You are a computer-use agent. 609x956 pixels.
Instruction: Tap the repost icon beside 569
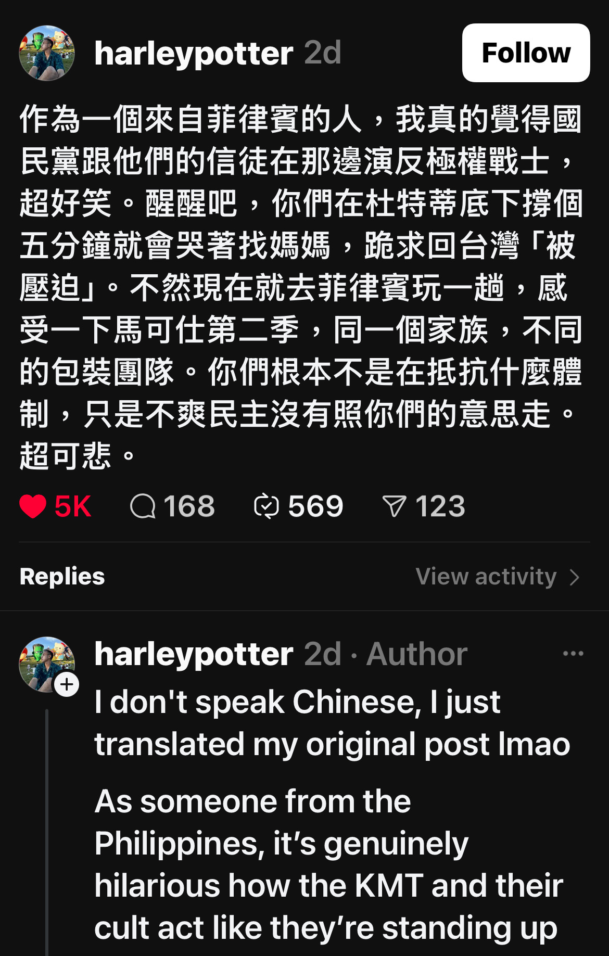267,506
